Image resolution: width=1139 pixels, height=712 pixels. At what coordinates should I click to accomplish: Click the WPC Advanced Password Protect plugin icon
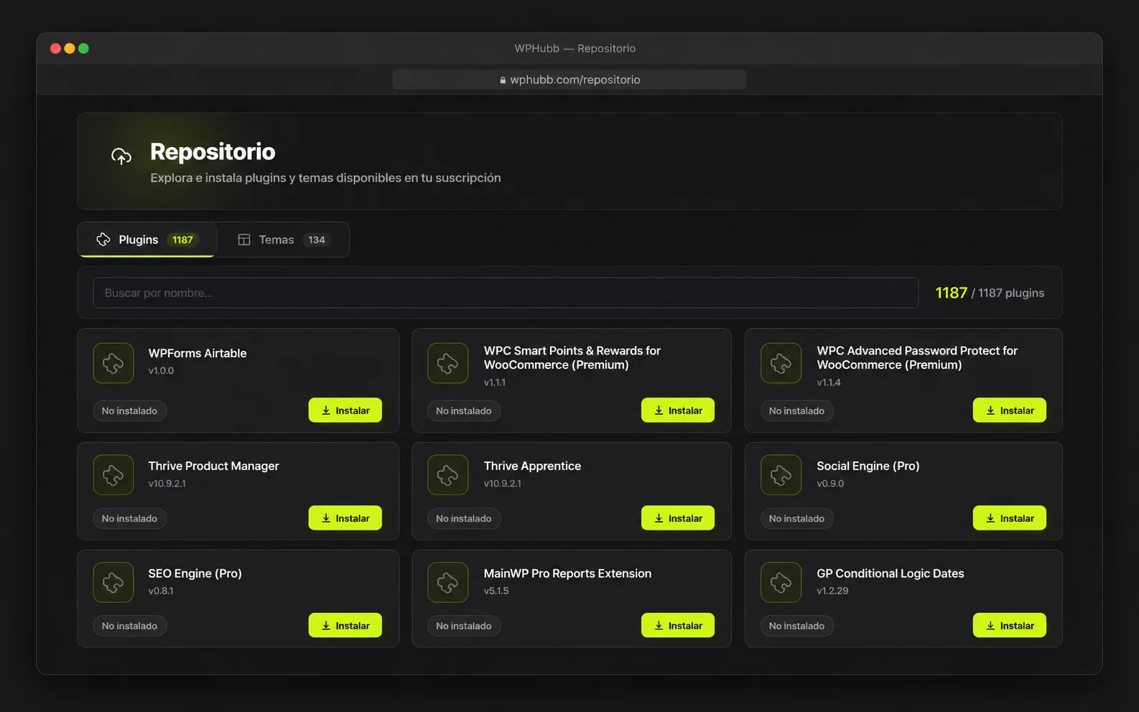click(x=781, y=363)
